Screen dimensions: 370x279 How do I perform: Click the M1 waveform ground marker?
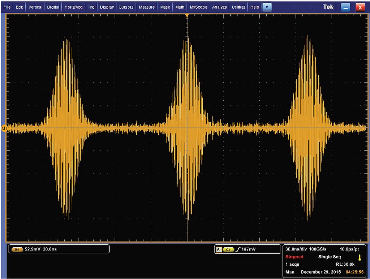(x=4, y=128)
